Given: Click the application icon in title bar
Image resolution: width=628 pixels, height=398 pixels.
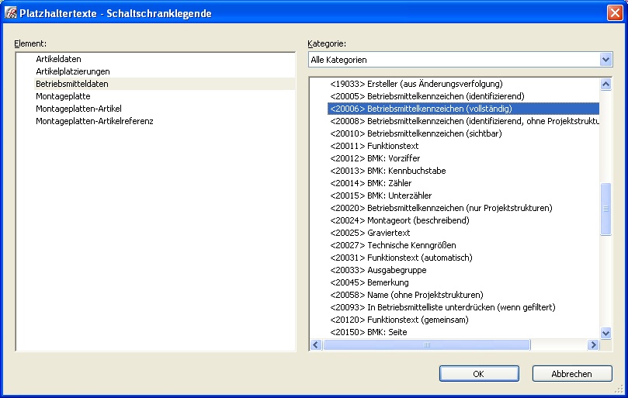Looking at the screenshot, I should coord(11,13).
